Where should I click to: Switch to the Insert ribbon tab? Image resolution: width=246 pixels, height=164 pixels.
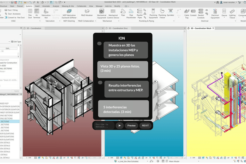point(37,6)
